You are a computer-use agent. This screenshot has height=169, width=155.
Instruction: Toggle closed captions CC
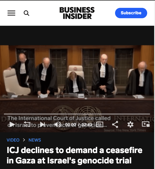[x=100, y=124]
